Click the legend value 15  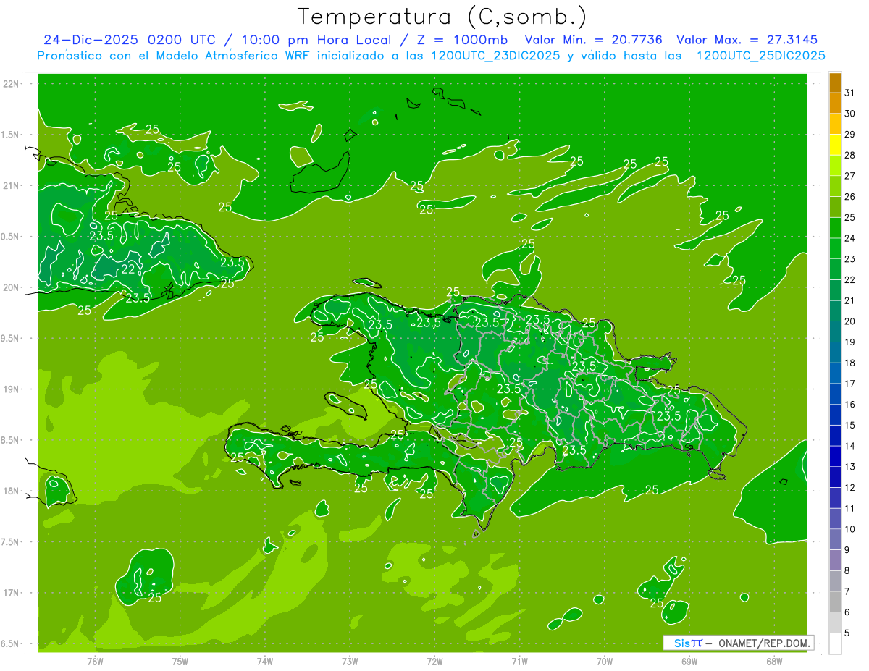coord(850,426)
